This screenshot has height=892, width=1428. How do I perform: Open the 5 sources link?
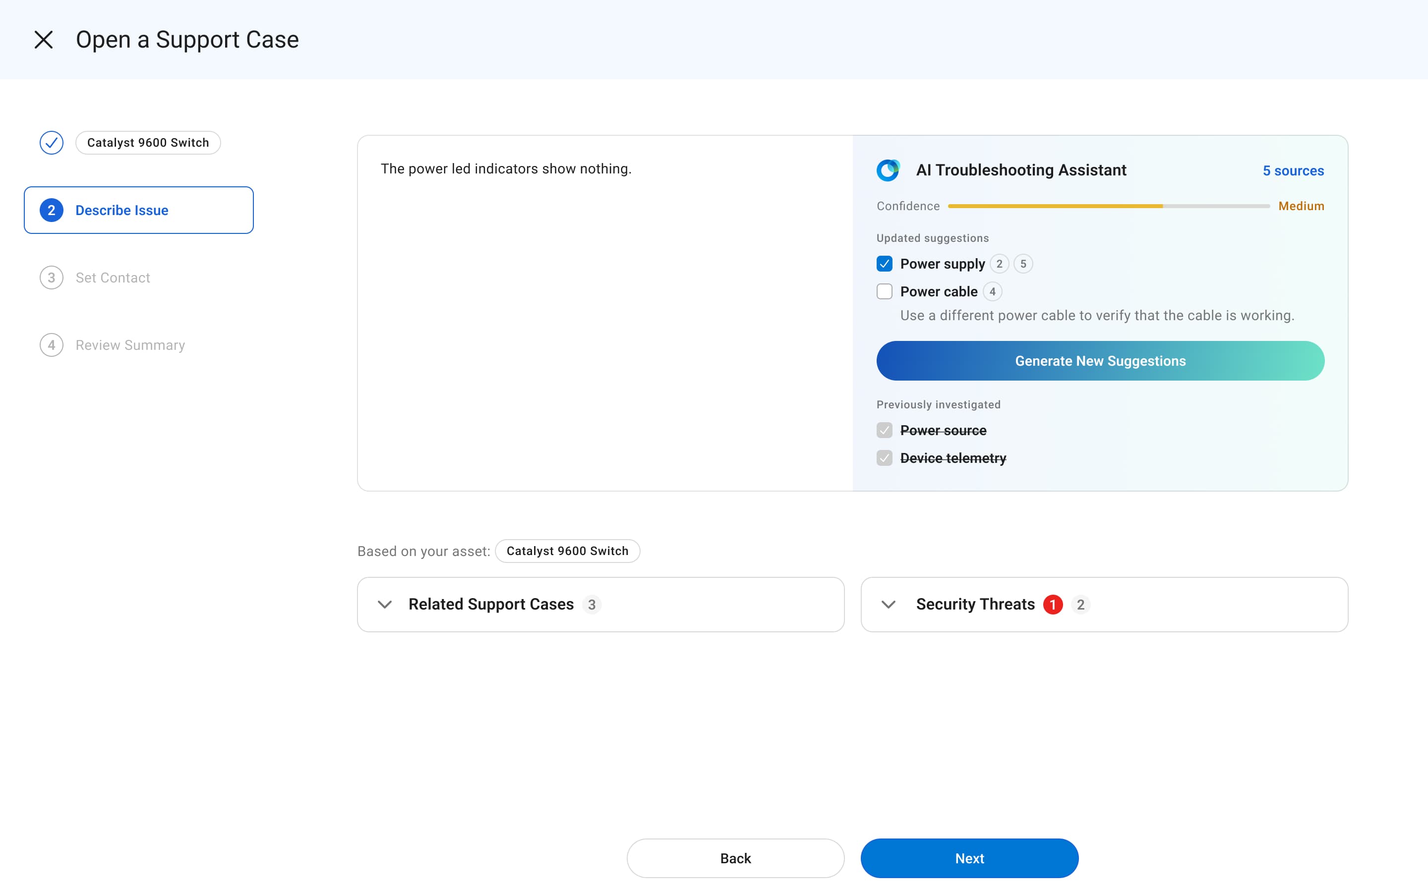pyautogui.click(x=1292, y=170)
